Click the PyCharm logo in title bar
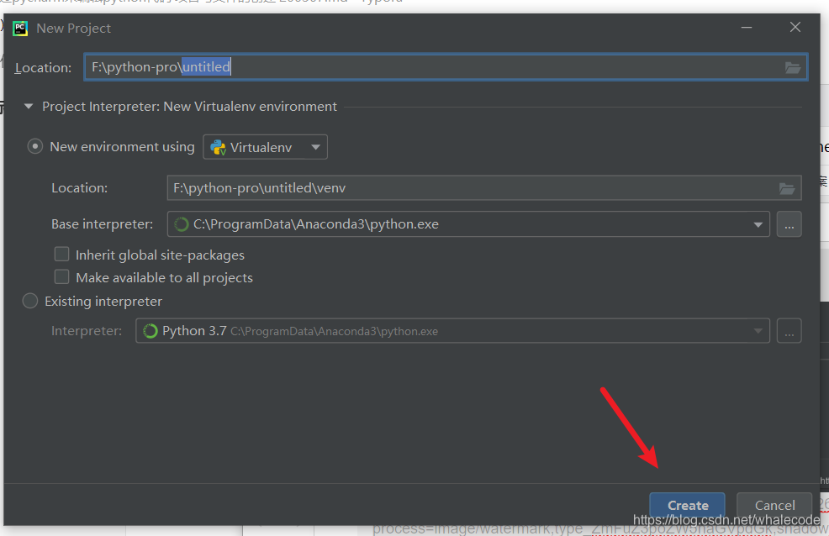Screen dimensions: 829x536 coord(20,29)
